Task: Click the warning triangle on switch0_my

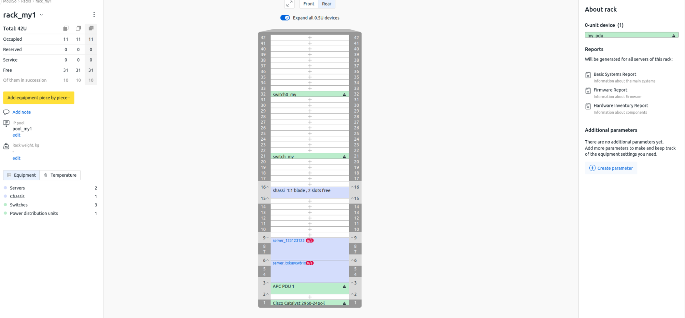Action: coord(344,94)
